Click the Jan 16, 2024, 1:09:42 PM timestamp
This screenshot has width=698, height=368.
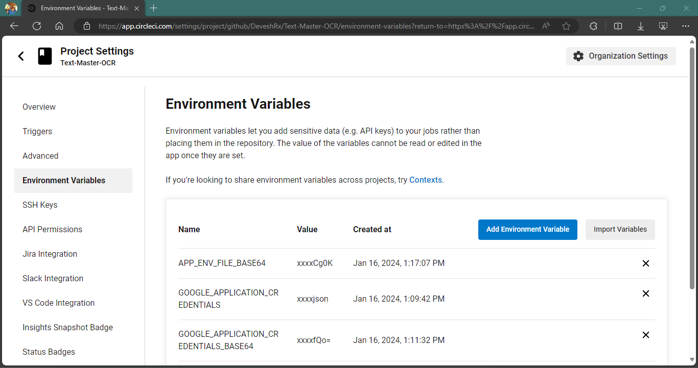click(399, 299)
